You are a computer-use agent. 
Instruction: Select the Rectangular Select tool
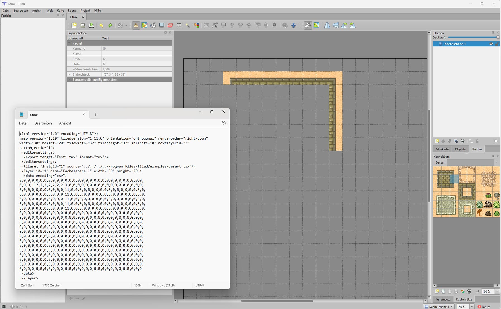[179, 25]
